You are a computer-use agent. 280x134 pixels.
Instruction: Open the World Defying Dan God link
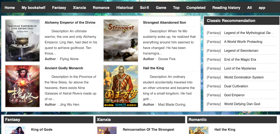242,104
